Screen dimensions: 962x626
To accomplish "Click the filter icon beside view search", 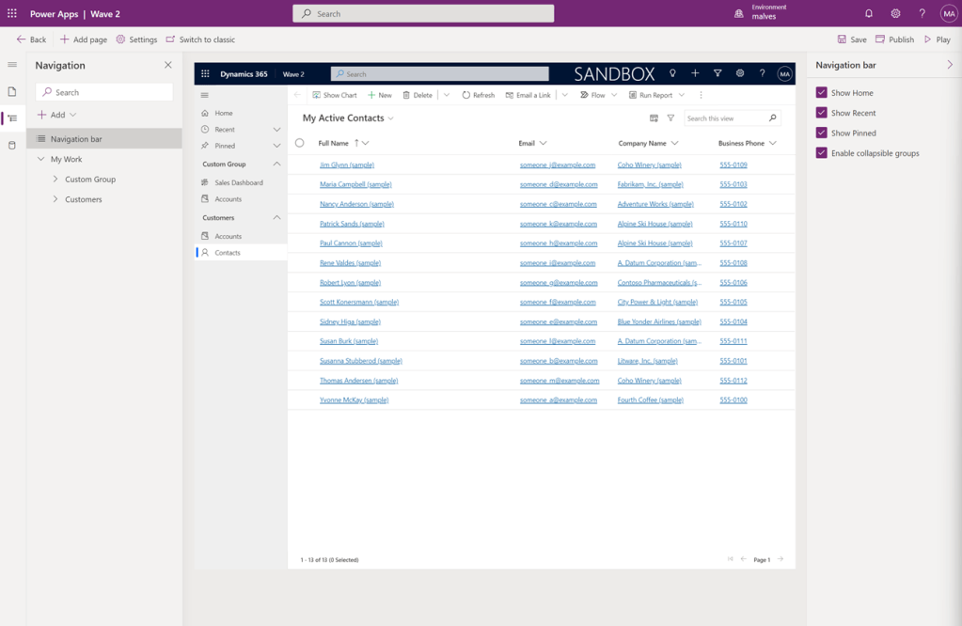I will point(670,118).
